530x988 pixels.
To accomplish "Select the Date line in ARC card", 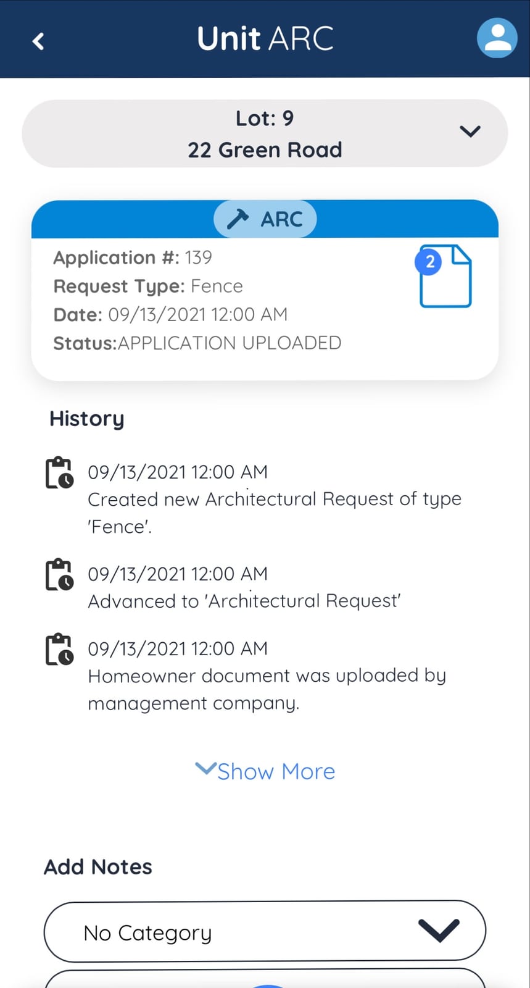I will (170, 314).
